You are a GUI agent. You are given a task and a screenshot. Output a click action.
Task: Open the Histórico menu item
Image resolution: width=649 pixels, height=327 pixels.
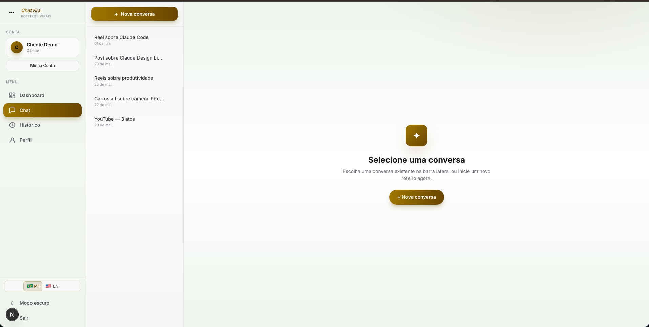point(42,125)
